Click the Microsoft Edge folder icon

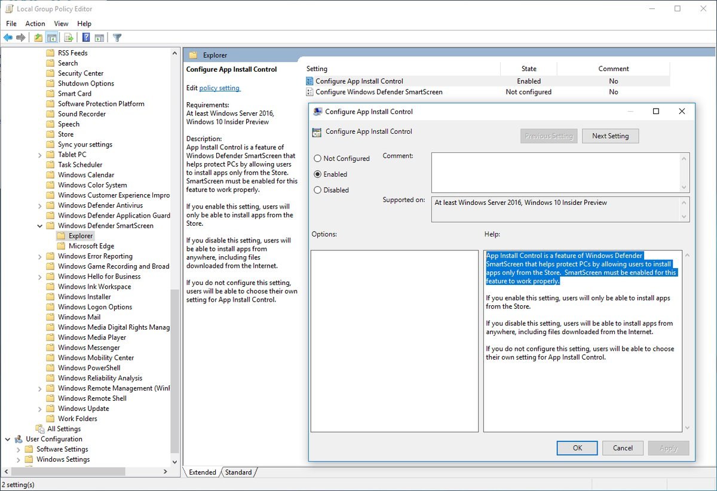(61, 246)
